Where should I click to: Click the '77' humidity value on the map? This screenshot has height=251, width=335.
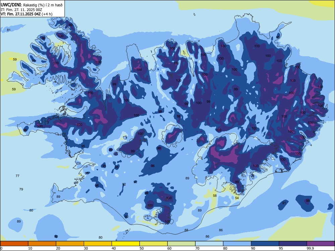(x=17, y=176)
